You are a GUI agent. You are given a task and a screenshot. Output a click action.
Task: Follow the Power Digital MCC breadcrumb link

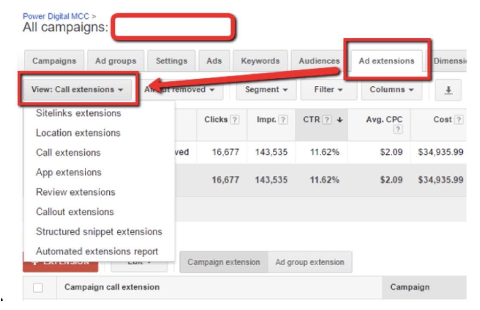pos(56,16)
